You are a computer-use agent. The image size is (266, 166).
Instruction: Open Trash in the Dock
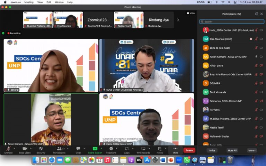[x=230, y=160]
